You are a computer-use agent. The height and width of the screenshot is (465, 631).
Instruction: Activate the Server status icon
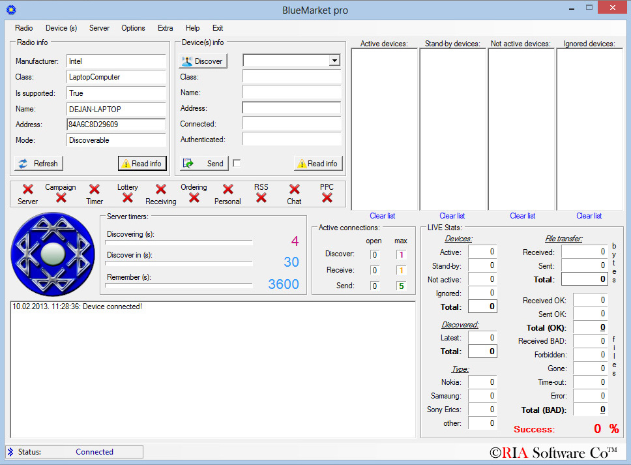[27, 188]
